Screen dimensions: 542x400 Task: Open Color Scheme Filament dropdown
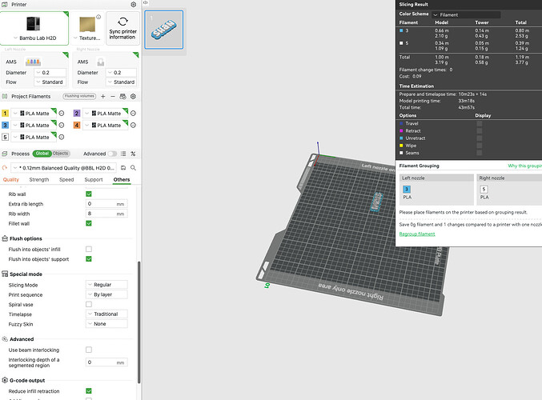coord(466,15)
